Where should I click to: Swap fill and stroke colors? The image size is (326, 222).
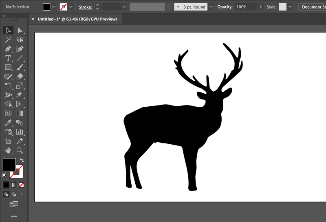pyautogui.click(x=22, y=160)
